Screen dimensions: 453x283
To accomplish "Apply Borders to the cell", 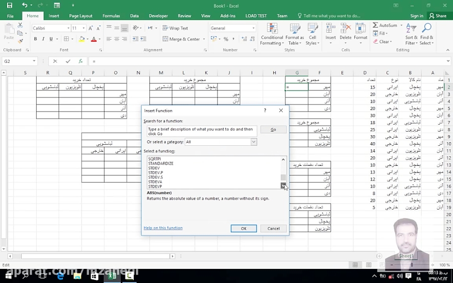I will coord(66,39).
